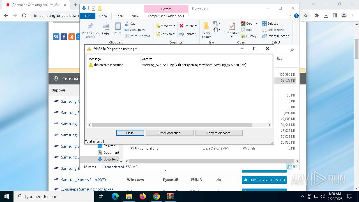Share page via Facebook icon
This screenshot has height=202, width=359.
pyautogui.click(x=64, y=37)
